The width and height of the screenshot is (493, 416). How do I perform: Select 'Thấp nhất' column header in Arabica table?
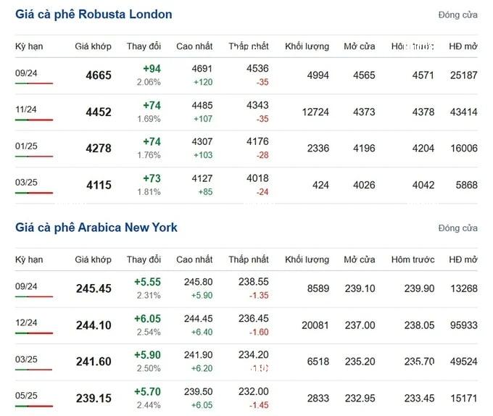pyautogui.click(x=249, y=259)
